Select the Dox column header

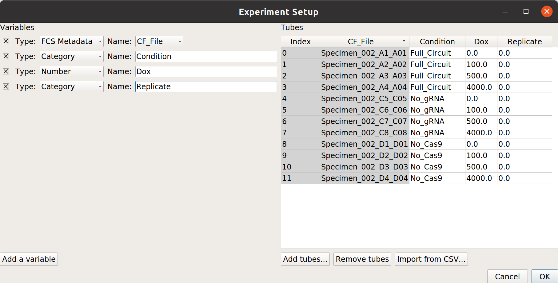[x=481, y=42]
